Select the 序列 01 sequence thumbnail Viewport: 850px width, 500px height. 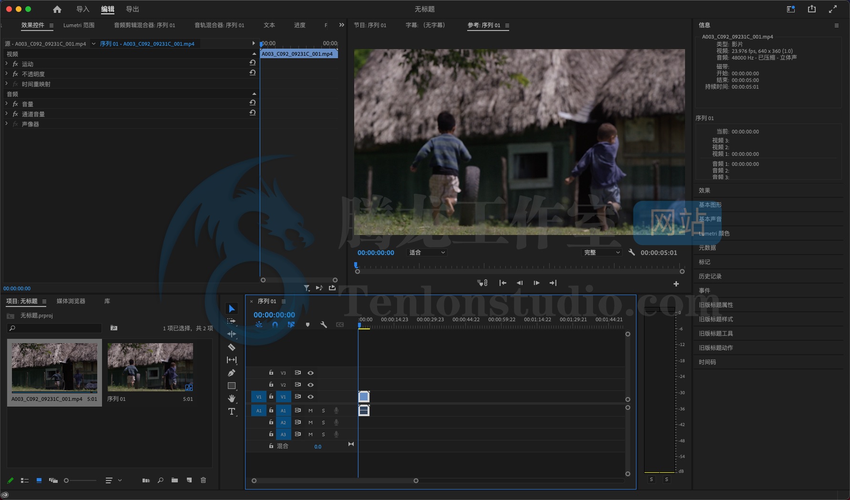(x=150, y=367)
